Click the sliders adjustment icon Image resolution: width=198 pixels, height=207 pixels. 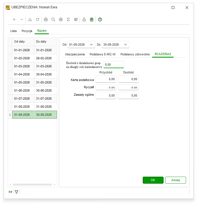[x=76, y=19]
